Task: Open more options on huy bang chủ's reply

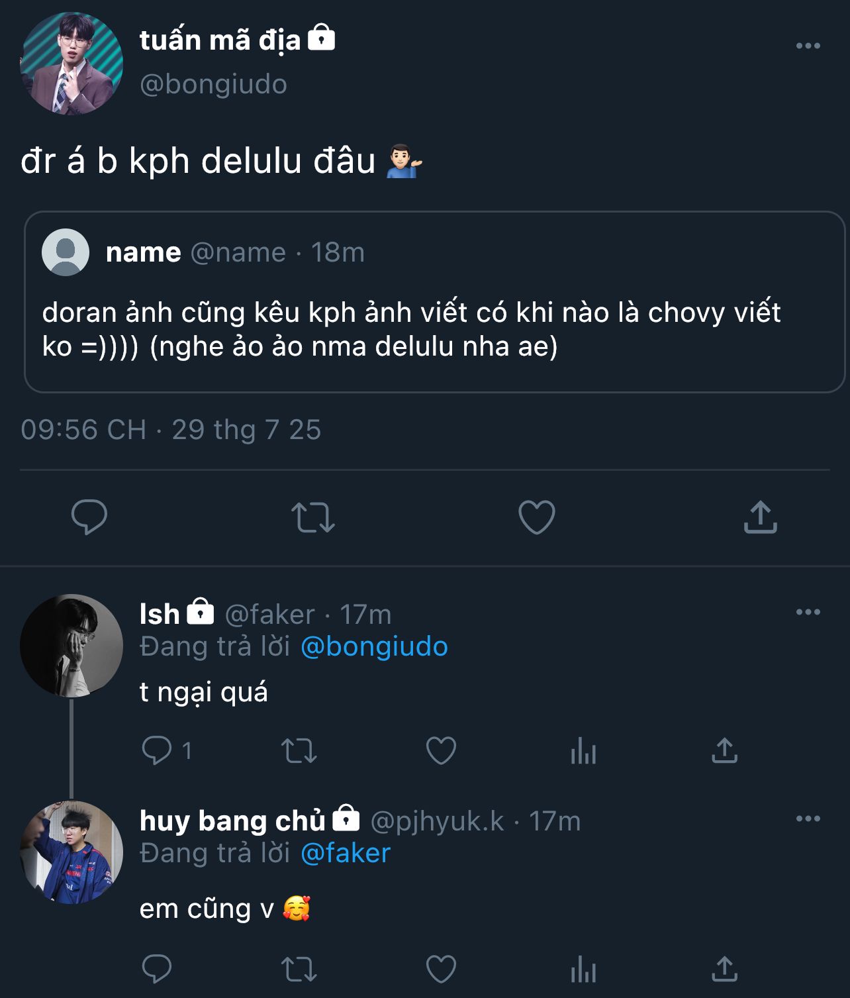Action: pyautogui.click(x=808, y=819)
